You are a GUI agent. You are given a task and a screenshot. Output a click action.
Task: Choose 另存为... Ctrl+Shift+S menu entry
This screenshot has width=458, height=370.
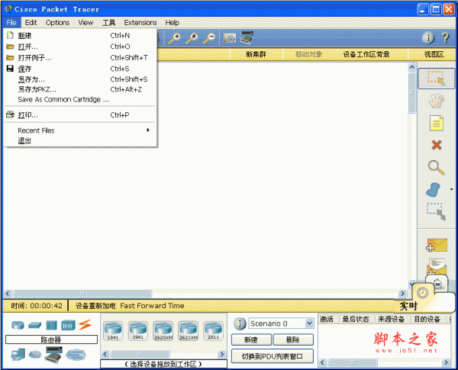(x=80, y=79)
